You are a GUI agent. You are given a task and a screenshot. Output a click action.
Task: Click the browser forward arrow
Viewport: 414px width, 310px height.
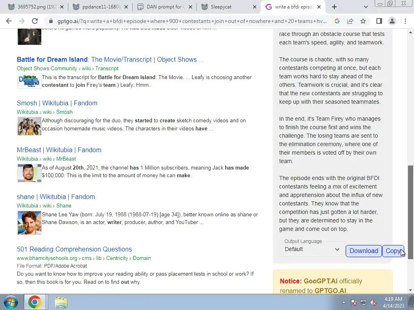tap(22, 21)
